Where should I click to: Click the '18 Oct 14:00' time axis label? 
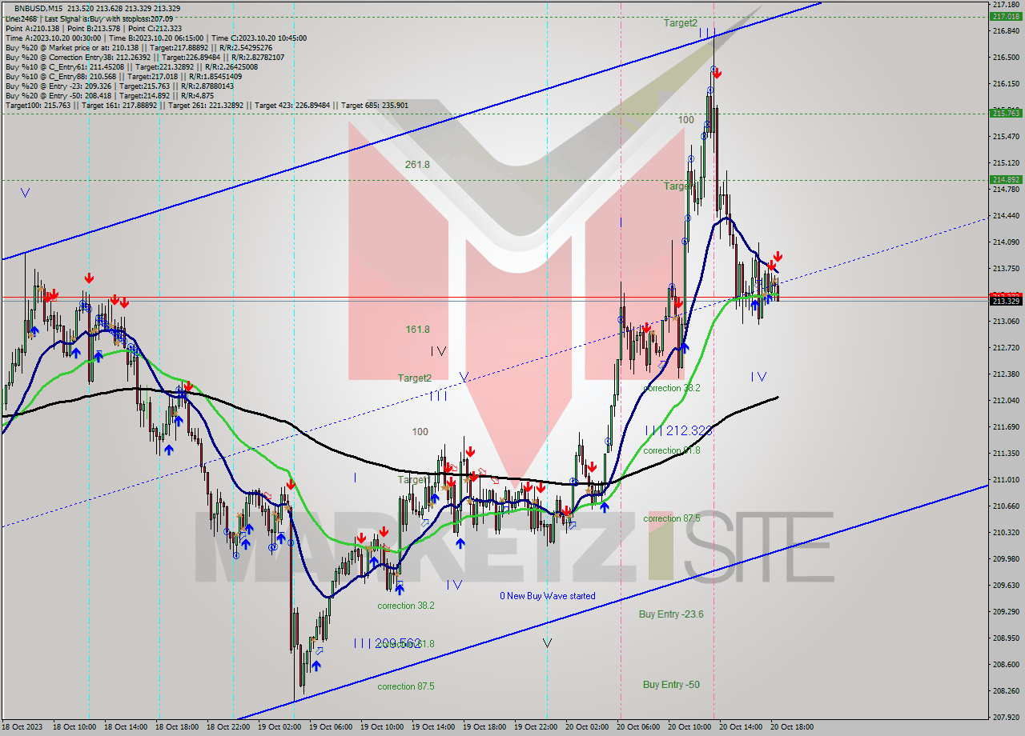pyautogui.click(x=126, y=728)
